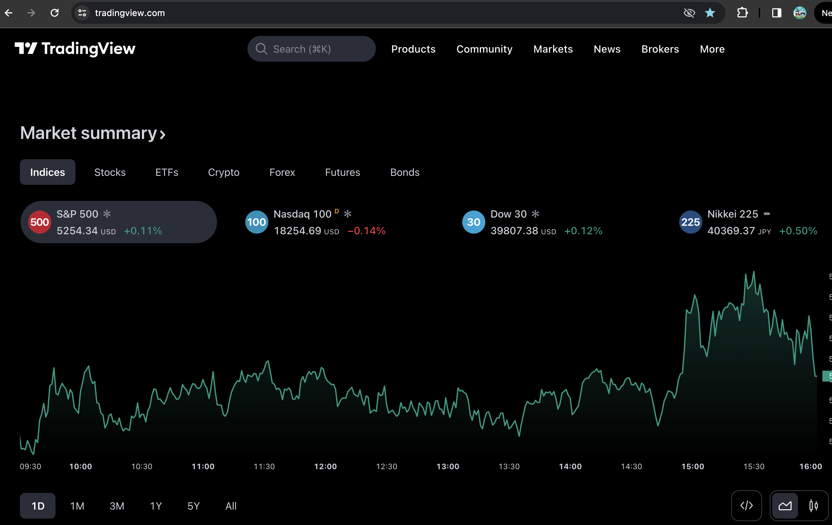This screenshot has height=525, width=832.
Task: Select the Indices tab
Action: 48,172
